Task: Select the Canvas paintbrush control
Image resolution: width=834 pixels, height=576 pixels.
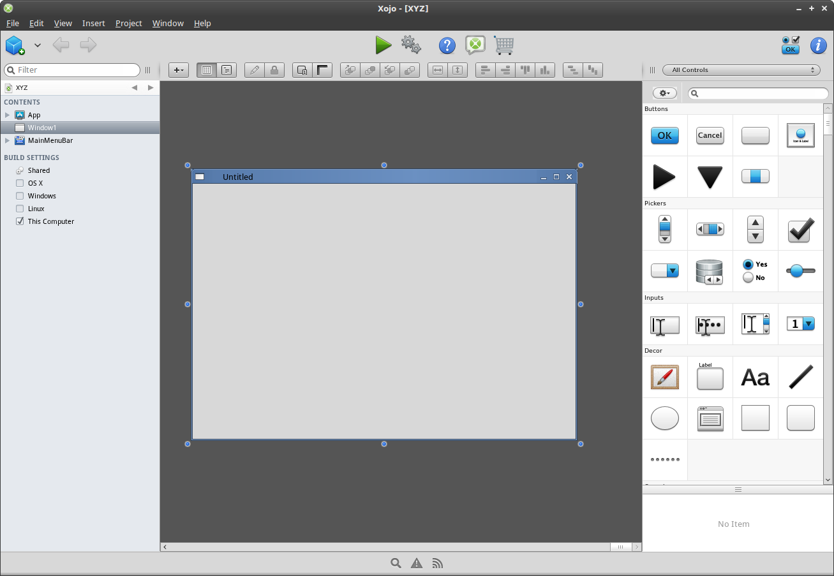Action: click(664, 377)
